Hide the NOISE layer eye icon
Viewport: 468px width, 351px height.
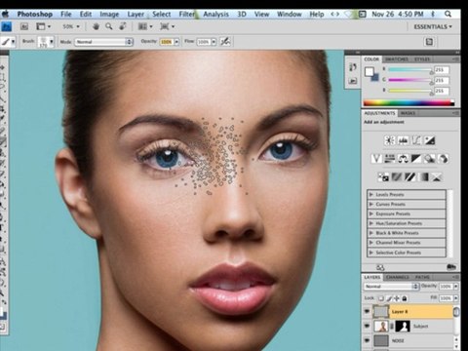(x=367, y=340)
